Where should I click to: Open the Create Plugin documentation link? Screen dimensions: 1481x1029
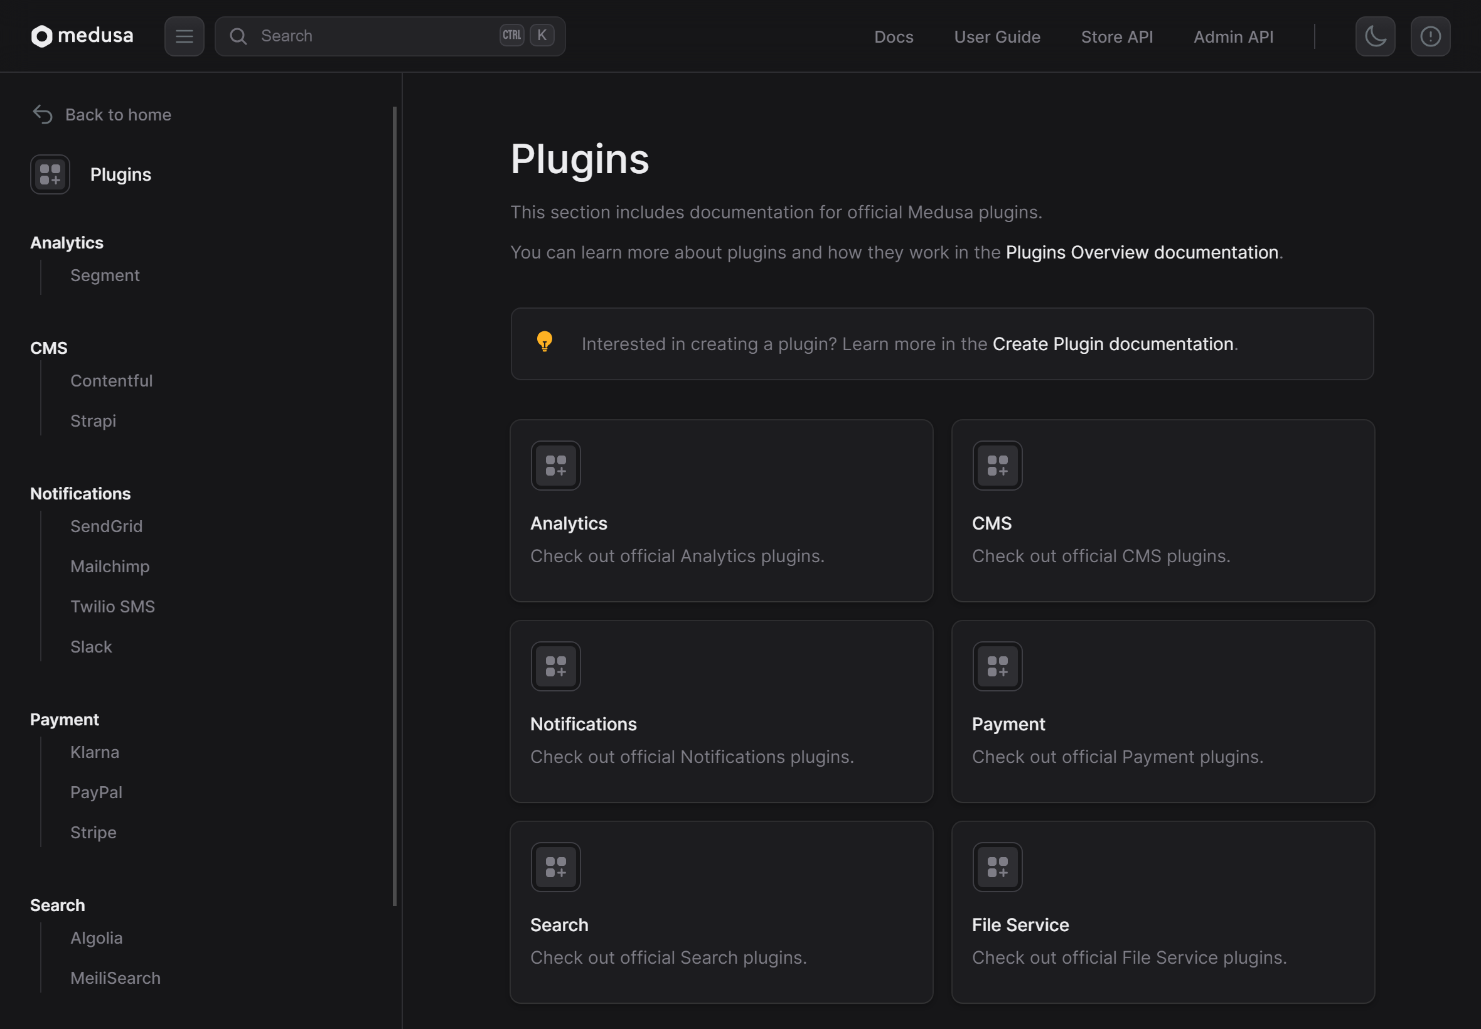(x=1112, y=344)
